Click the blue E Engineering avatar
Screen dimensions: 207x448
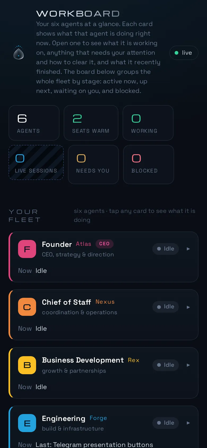pos(27,423)
